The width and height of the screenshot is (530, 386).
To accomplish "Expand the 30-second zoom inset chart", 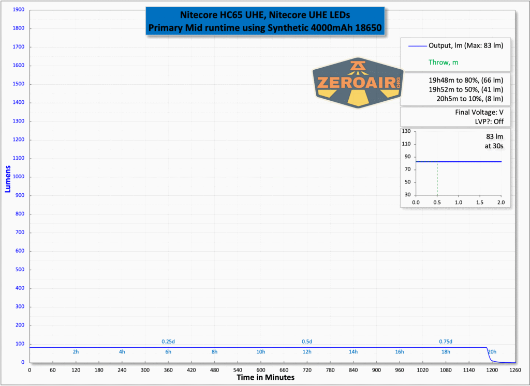I will [x=455, y=168].
